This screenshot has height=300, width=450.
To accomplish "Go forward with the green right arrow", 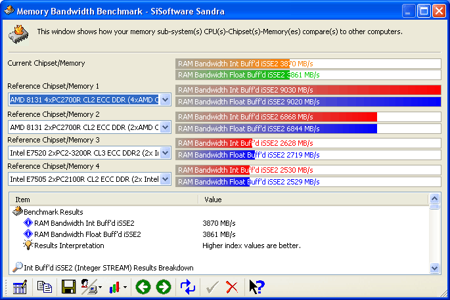I will 164,287.
